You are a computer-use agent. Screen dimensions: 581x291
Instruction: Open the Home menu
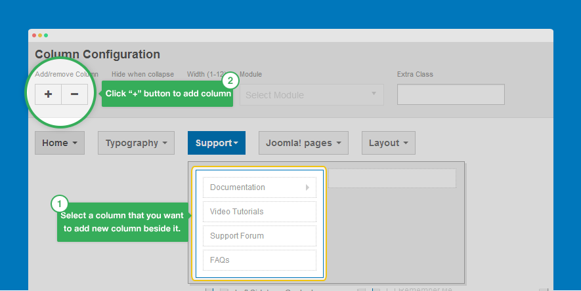pyautogui.click(x=60, y=143)
